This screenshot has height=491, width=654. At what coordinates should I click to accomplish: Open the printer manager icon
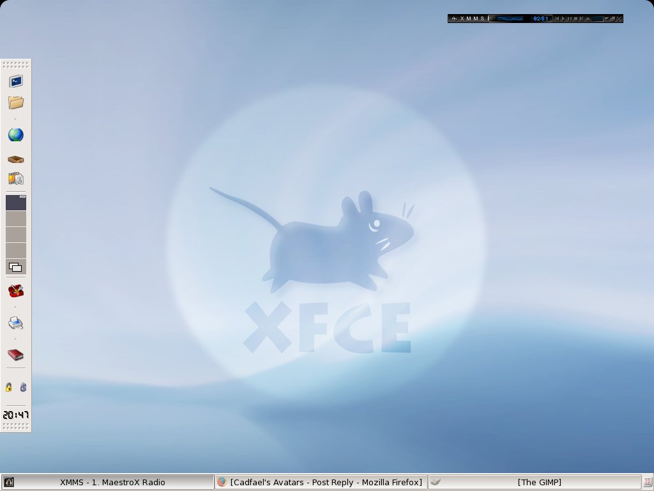[x=16, y=323]
